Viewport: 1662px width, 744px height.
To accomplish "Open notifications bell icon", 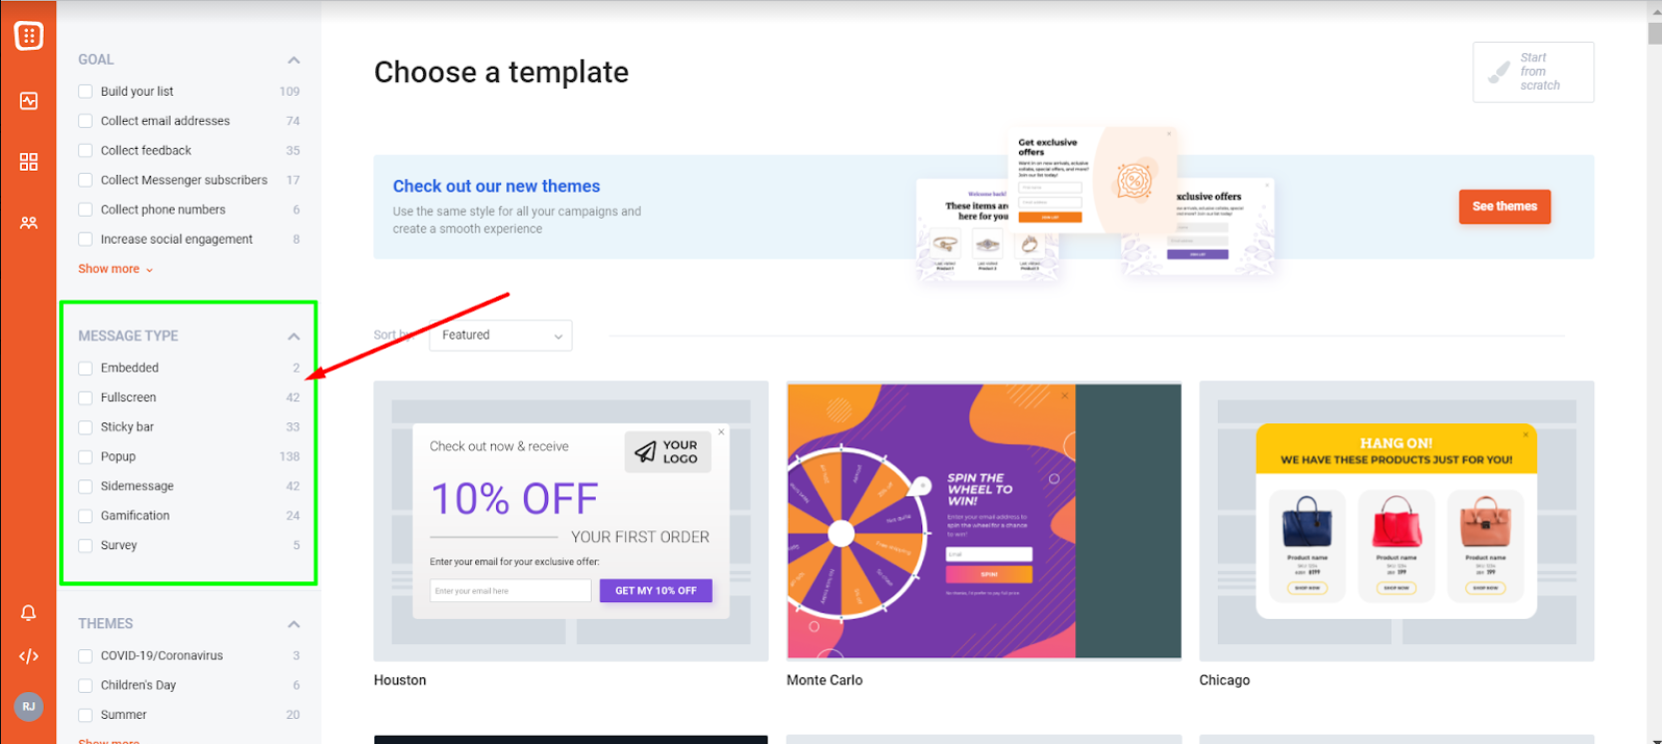I will coord(29,612).
